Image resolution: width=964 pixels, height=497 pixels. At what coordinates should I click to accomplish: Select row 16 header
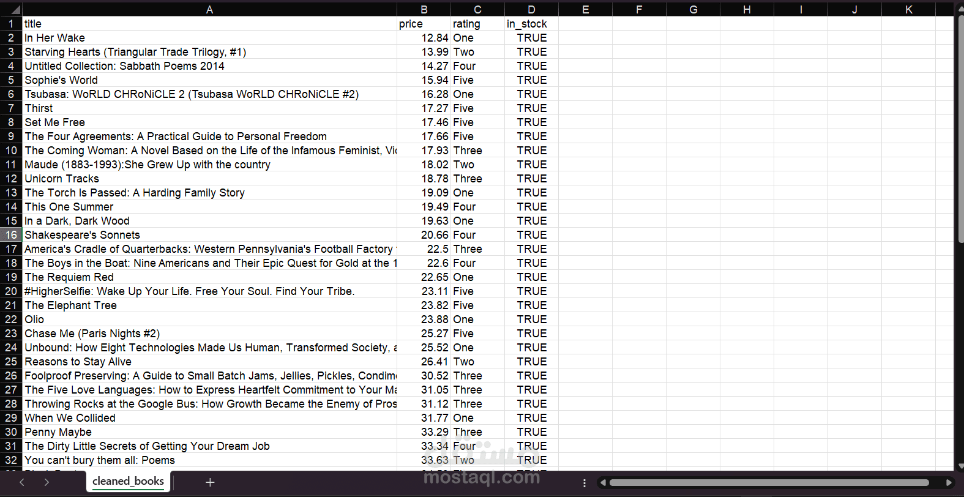tap(11, 235)
